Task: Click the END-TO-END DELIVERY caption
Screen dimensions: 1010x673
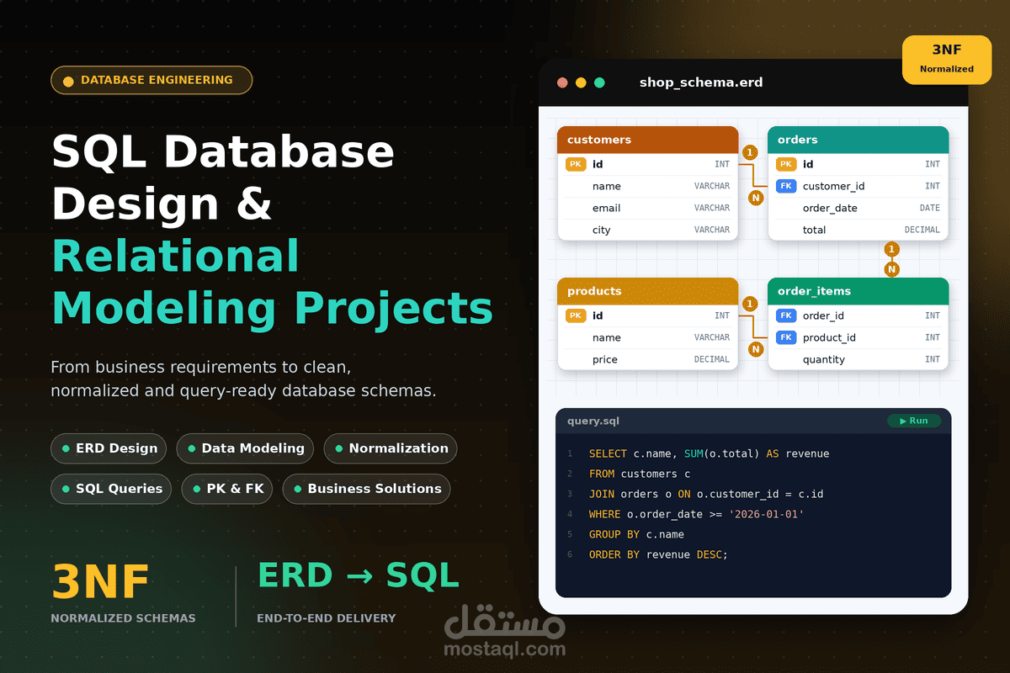Action: [327, 618]
